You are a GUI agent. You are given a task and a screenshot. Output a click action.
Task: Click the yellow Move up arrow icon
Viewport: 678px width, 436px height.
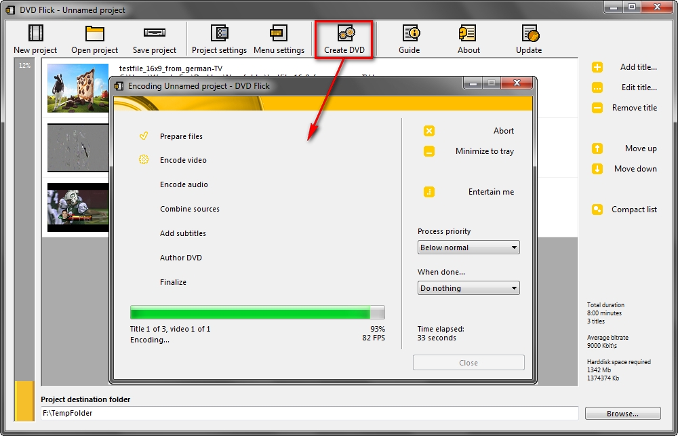(597, 148)
